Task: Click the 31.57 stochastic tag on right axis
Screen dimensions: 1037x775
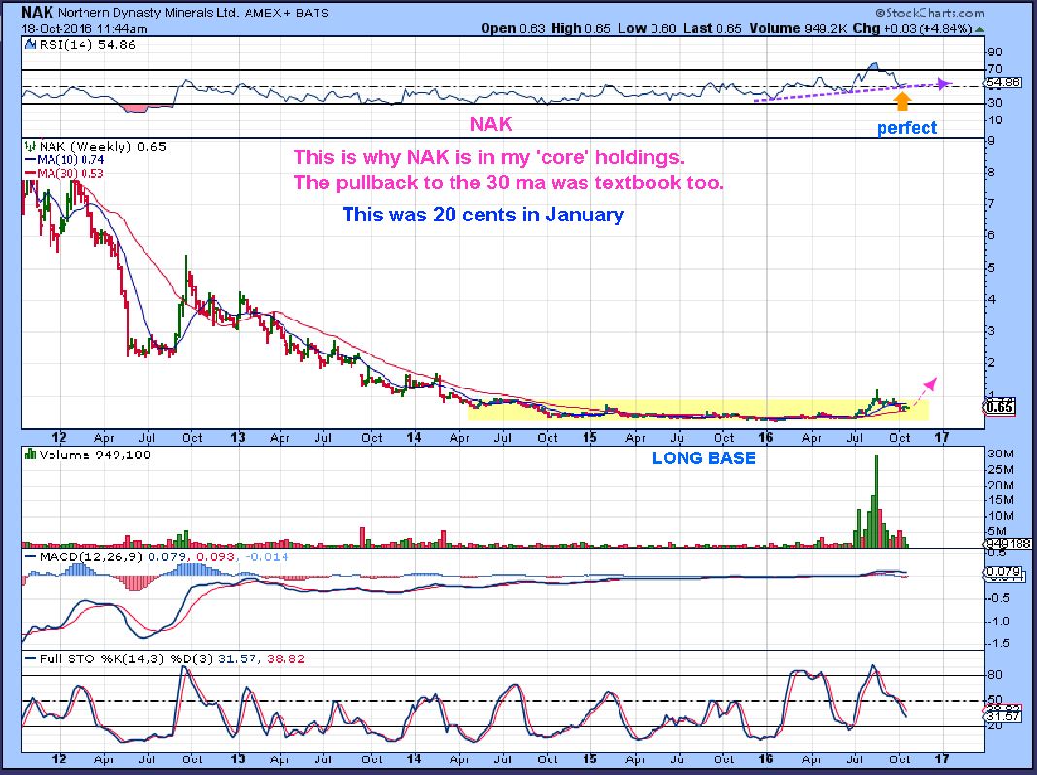Action: pyautogui.click(x=1003, y=716)
